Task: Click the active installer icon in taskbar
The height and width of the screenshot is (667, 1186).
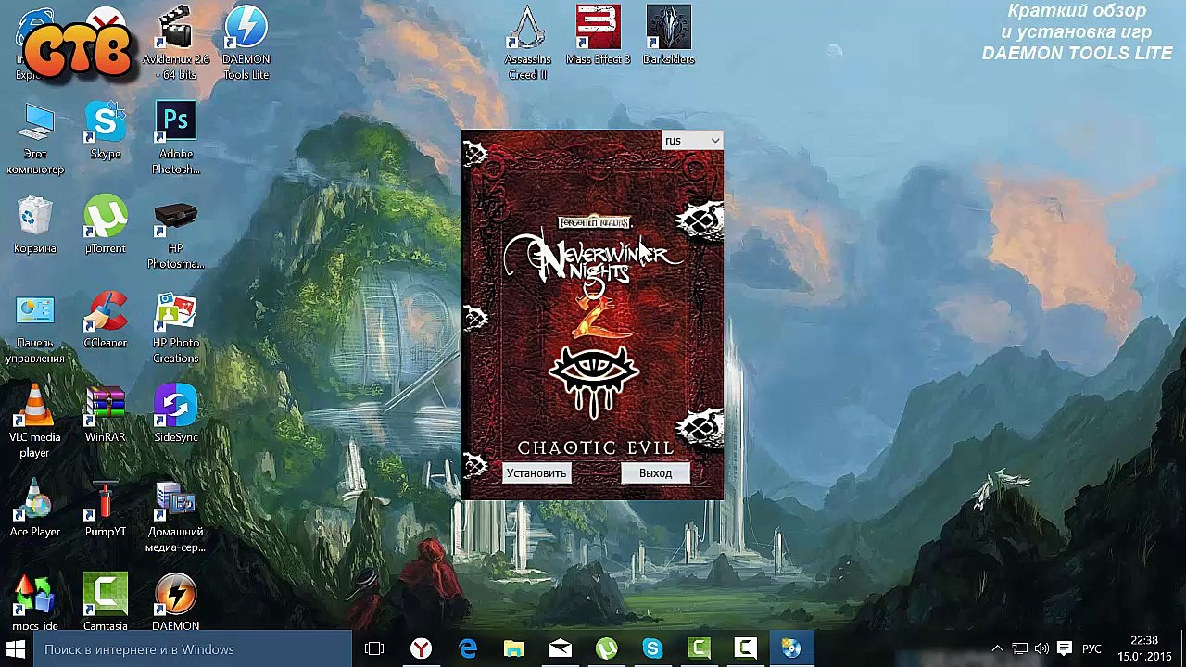Action: [792, 649]
